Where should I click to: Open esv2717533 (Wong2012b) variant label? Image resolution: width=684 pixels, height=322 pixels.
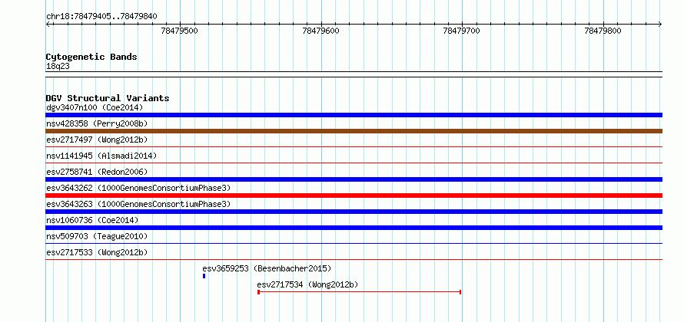coord(97,252)
